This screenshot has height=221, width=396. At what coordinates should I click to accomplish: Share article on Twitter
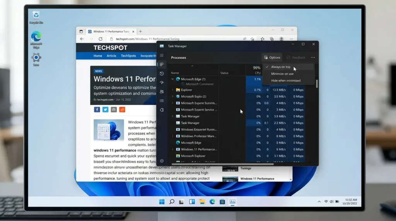click(105, 109)
